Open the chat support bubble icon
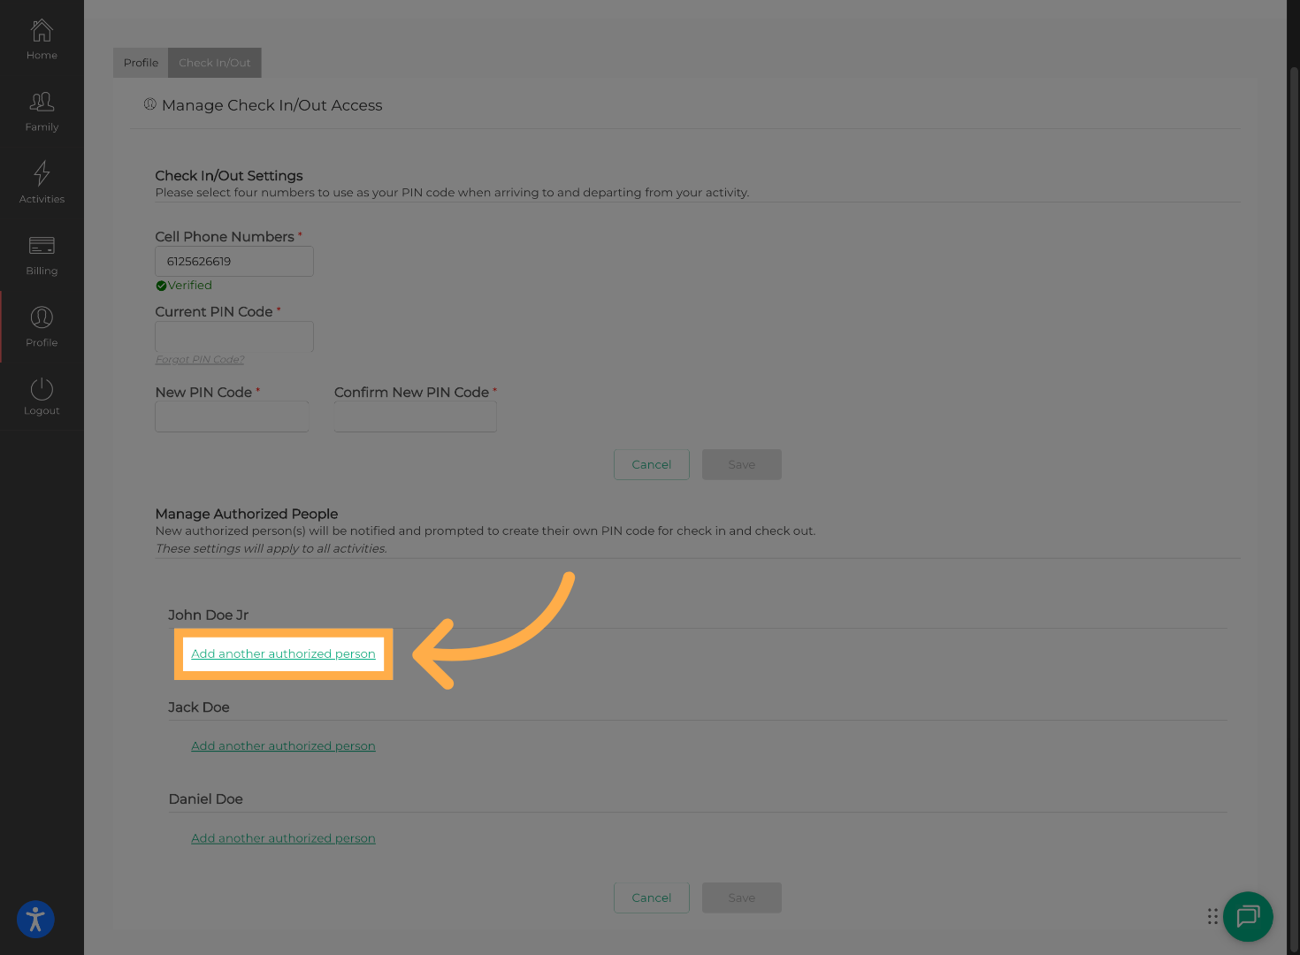Viewport: 1300px width, 955px height. click(1248, 917)
